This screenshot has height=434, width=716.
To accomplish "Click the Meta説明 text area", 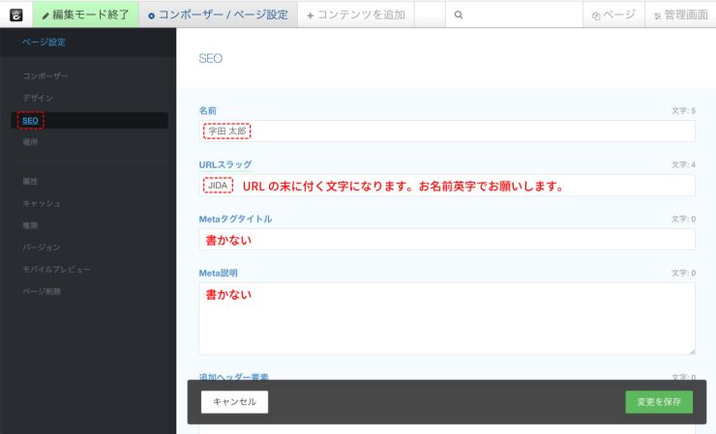I will (x=447, y=318).
